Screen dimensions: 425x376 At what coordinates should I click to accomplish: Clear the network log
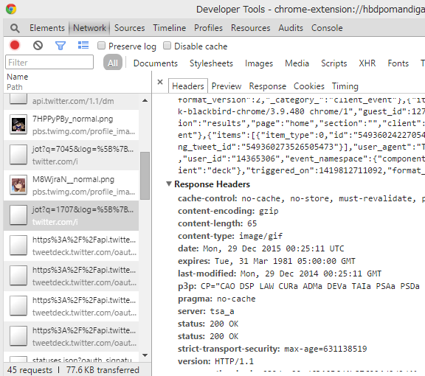(x=38, y=45)
